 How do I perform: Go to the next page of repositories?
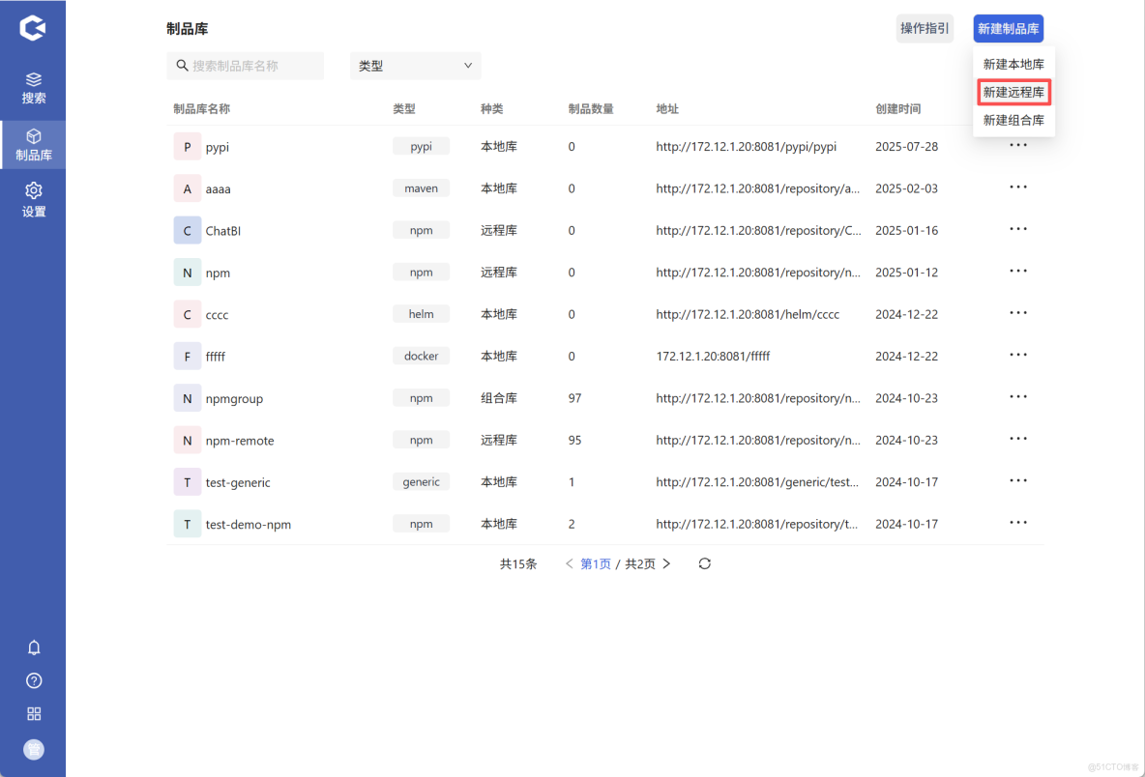click(x=666, y=563)
